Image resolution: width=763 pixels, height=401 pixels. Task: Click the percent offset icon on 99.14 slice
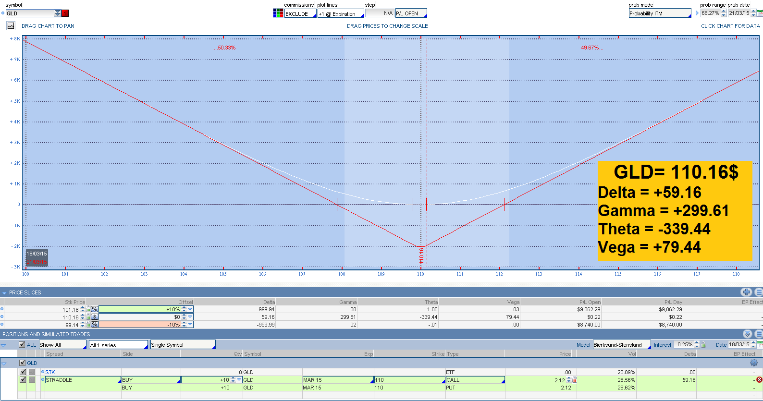click(94, 325)
